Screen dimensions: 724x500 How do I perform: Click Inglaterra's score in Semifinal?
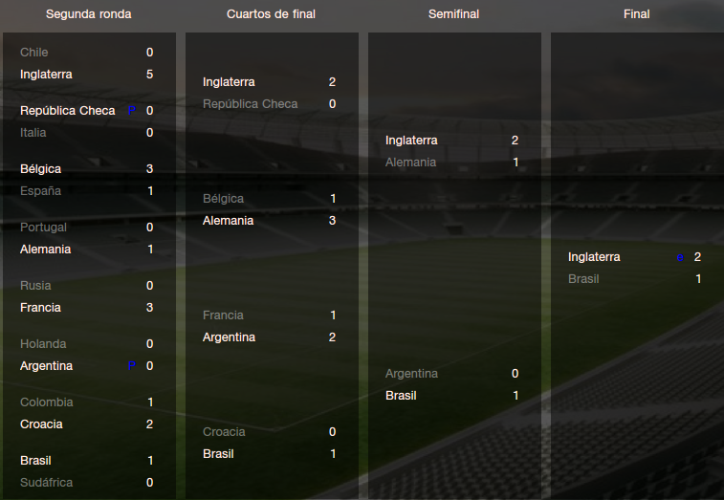[x=515, y=141]
